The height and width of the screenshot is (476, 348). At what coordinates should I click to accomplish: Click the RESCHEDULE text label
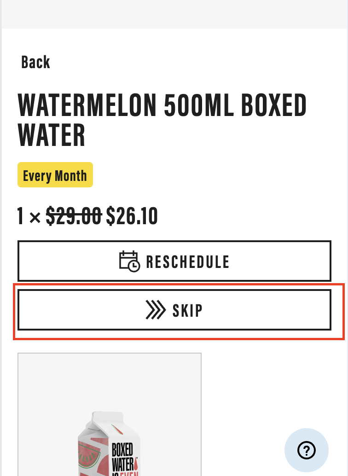coord(188,261)
